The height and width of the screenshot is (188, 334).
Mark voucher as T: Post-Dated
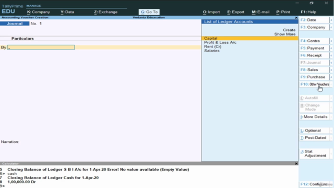[314, 138]
